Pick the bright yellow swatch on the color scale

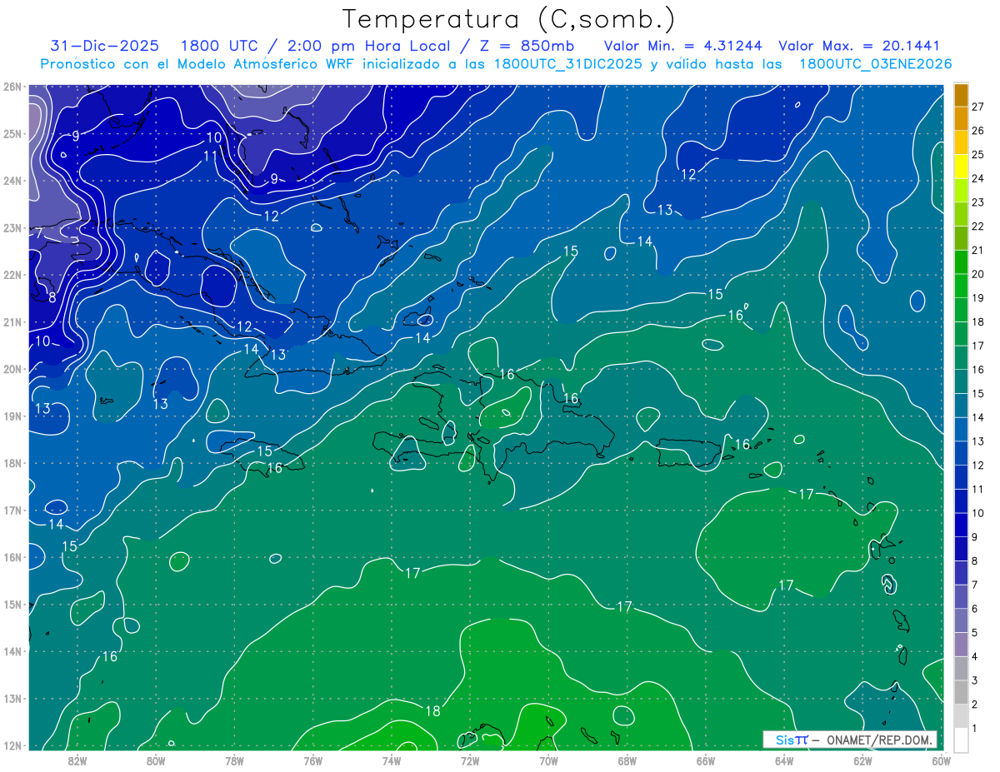961,166
